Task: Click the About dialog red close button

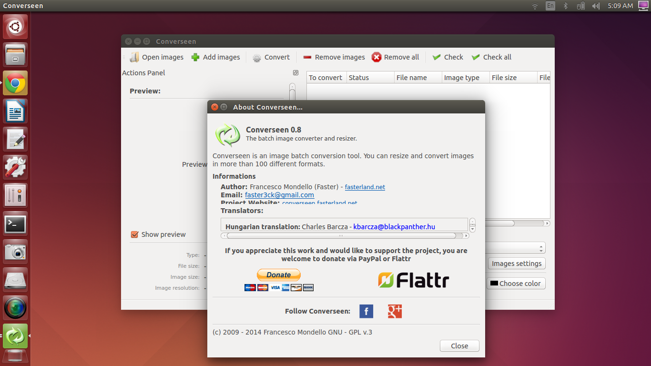Action: coord(214,107)
